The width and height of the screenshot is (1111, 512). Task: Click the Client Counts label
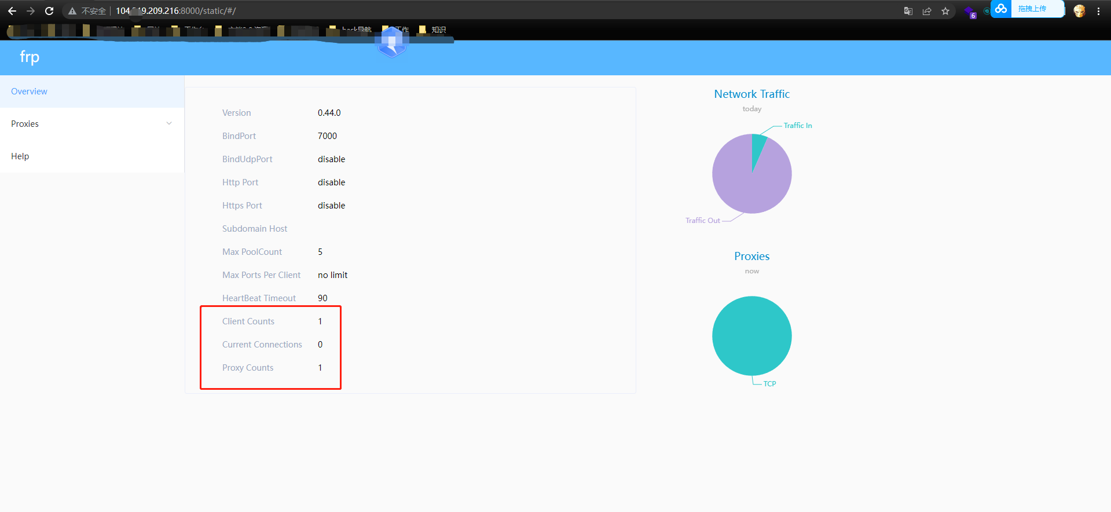point(248,321)
